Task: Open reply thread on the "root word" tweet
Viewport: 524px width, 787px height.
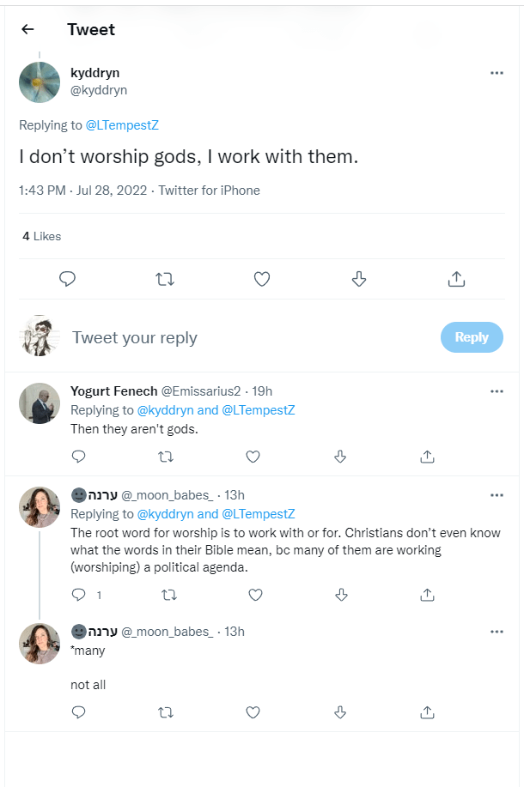Action: [x=78, y=594]
